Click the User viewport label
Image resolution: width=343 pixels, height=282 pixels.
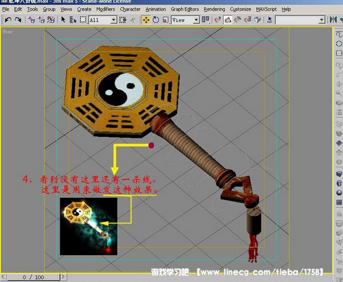point(8,31)
